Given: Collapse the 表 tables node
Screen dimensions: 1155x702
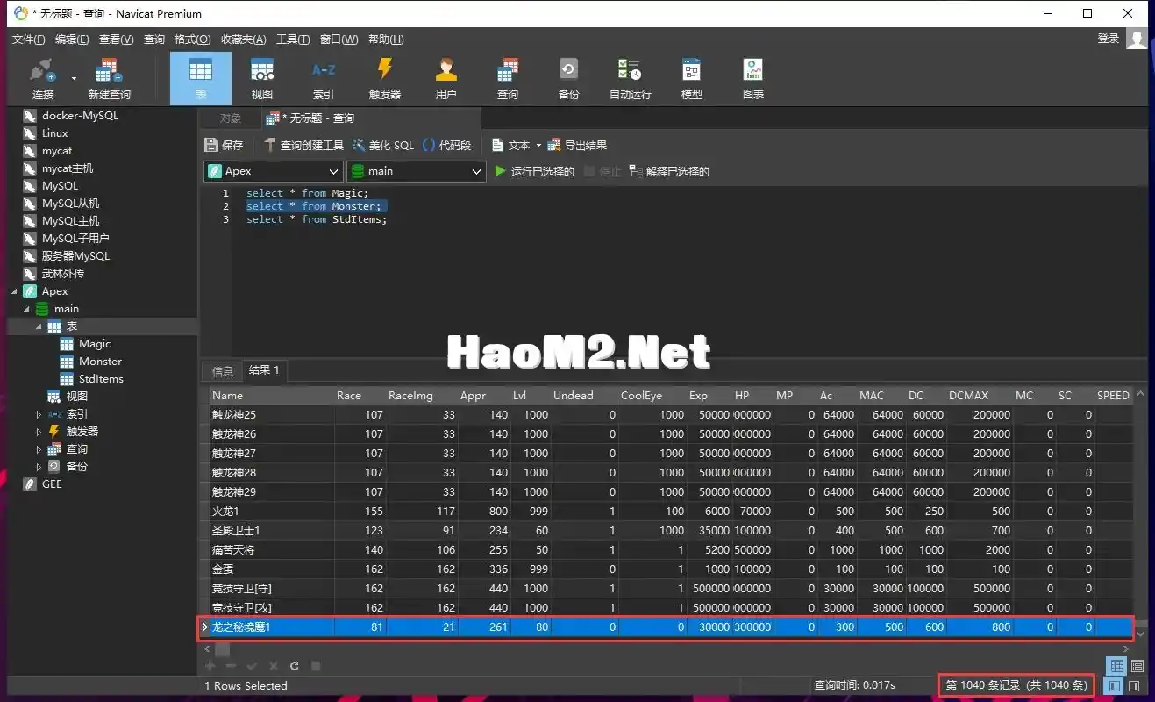Looking at the screenshot, I should (39, 326).
